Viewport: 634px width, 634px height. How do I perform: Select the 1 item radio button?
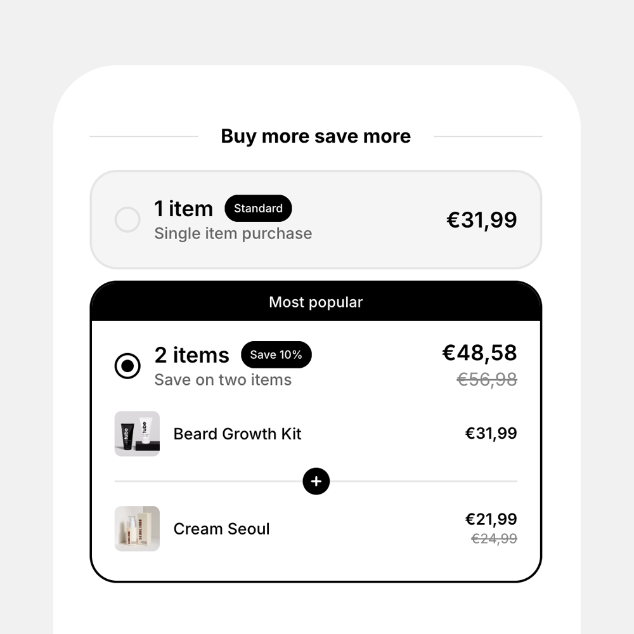click(127, 219)
